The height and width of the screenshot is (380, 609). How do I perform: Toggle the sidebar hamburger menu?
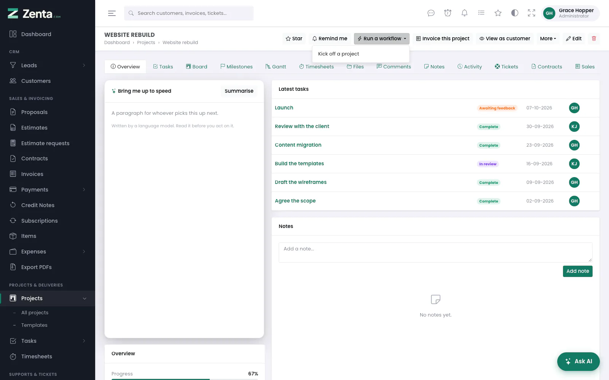tap(112, 13)
